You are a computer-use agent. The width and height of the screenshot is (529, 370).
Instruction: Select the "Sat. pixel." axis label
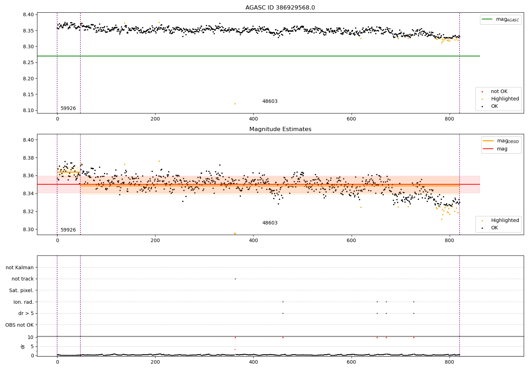22,291
